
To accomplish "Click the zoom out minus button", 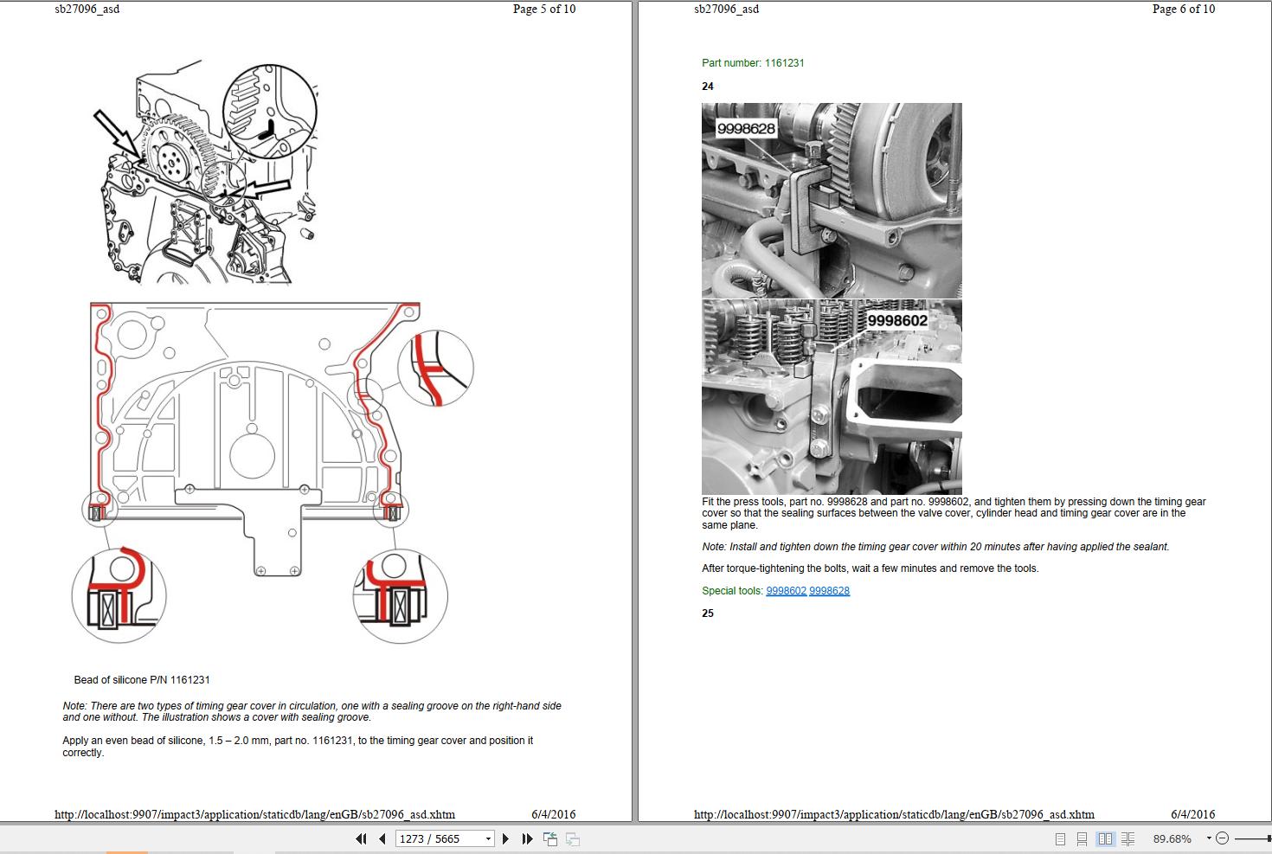I will (x=1222, y=838).
